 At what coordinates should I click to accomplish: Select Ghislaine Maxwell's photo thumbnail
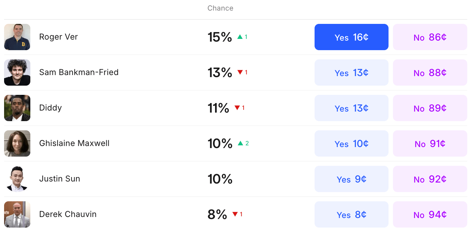point(17,143)
